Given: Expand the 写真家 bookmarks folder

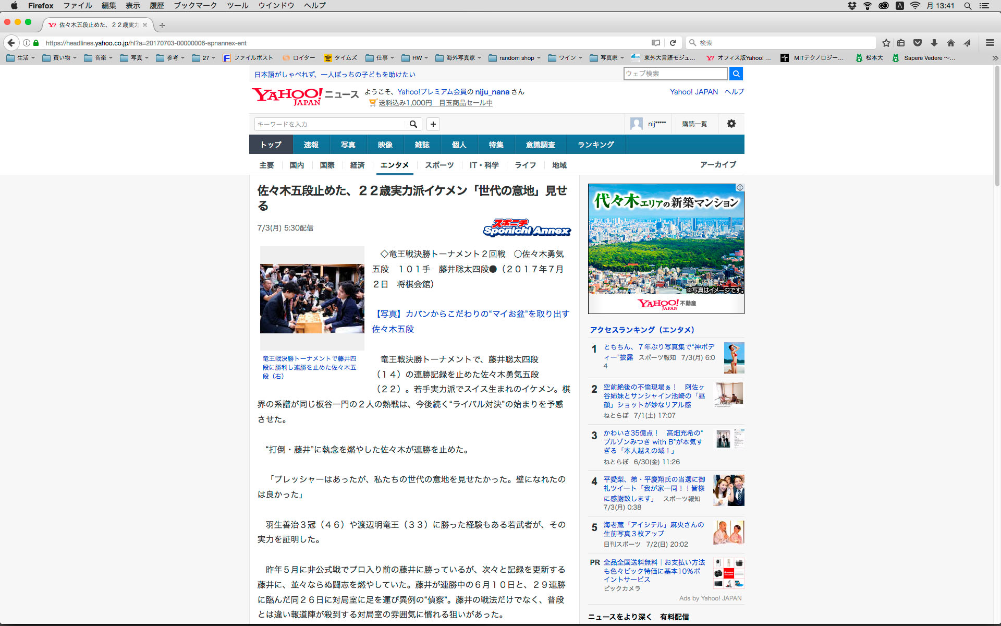Looking at the screenshot, I should tap(608, 58).
